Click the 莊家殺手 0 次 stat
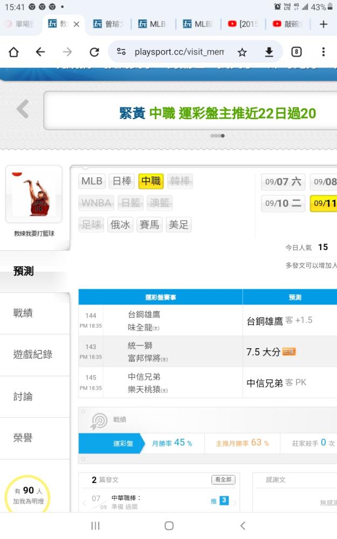Image resolution: width=337 pixels, height=539 pixels. [313, 443]
